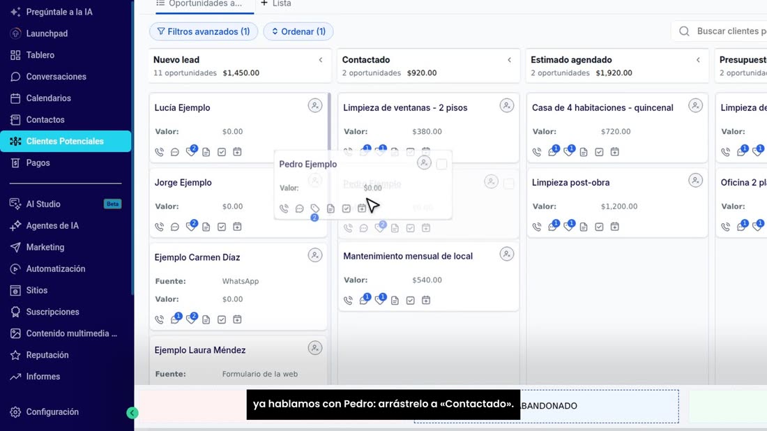Screen dimensions: 767x431
Task: Go to Tablero in the sidebar
Action: coord(40,55)
